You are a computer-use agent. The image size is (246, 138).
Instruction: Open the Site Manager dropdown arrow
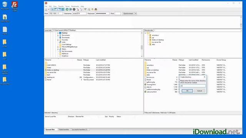(48, 9)
